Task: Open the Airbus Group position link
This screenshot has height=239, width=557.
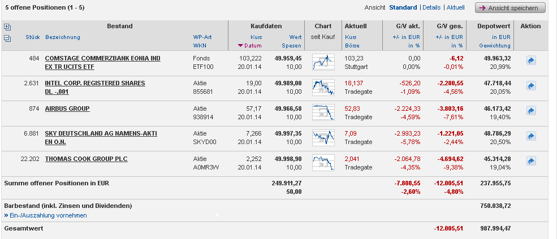Action: 67,108
